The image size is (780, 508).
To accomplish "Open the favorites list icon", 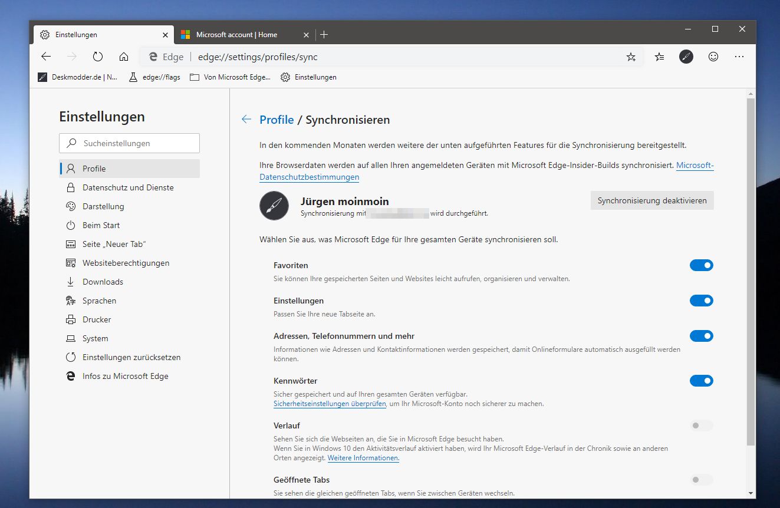I will 659,57.
